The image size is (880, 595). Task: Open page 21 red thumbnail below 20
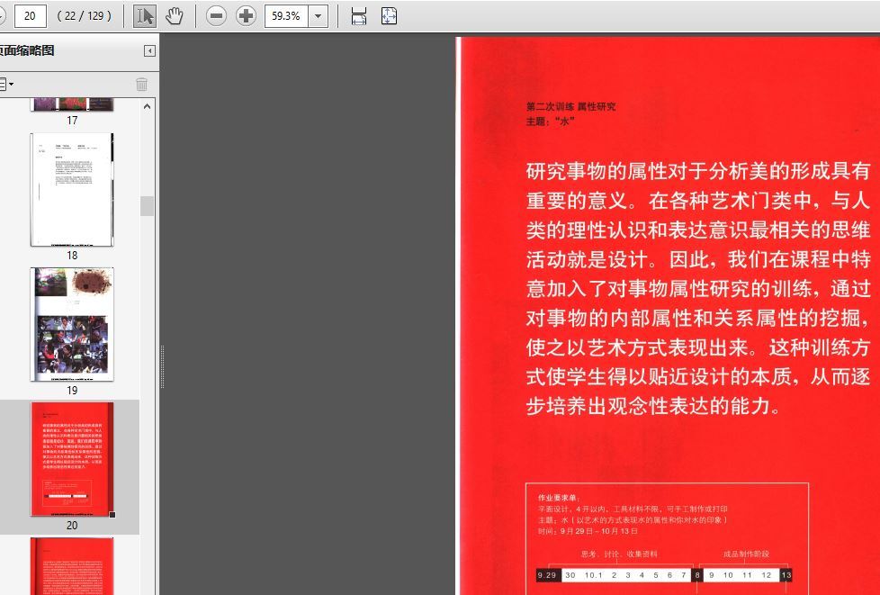tap(72, 566)
